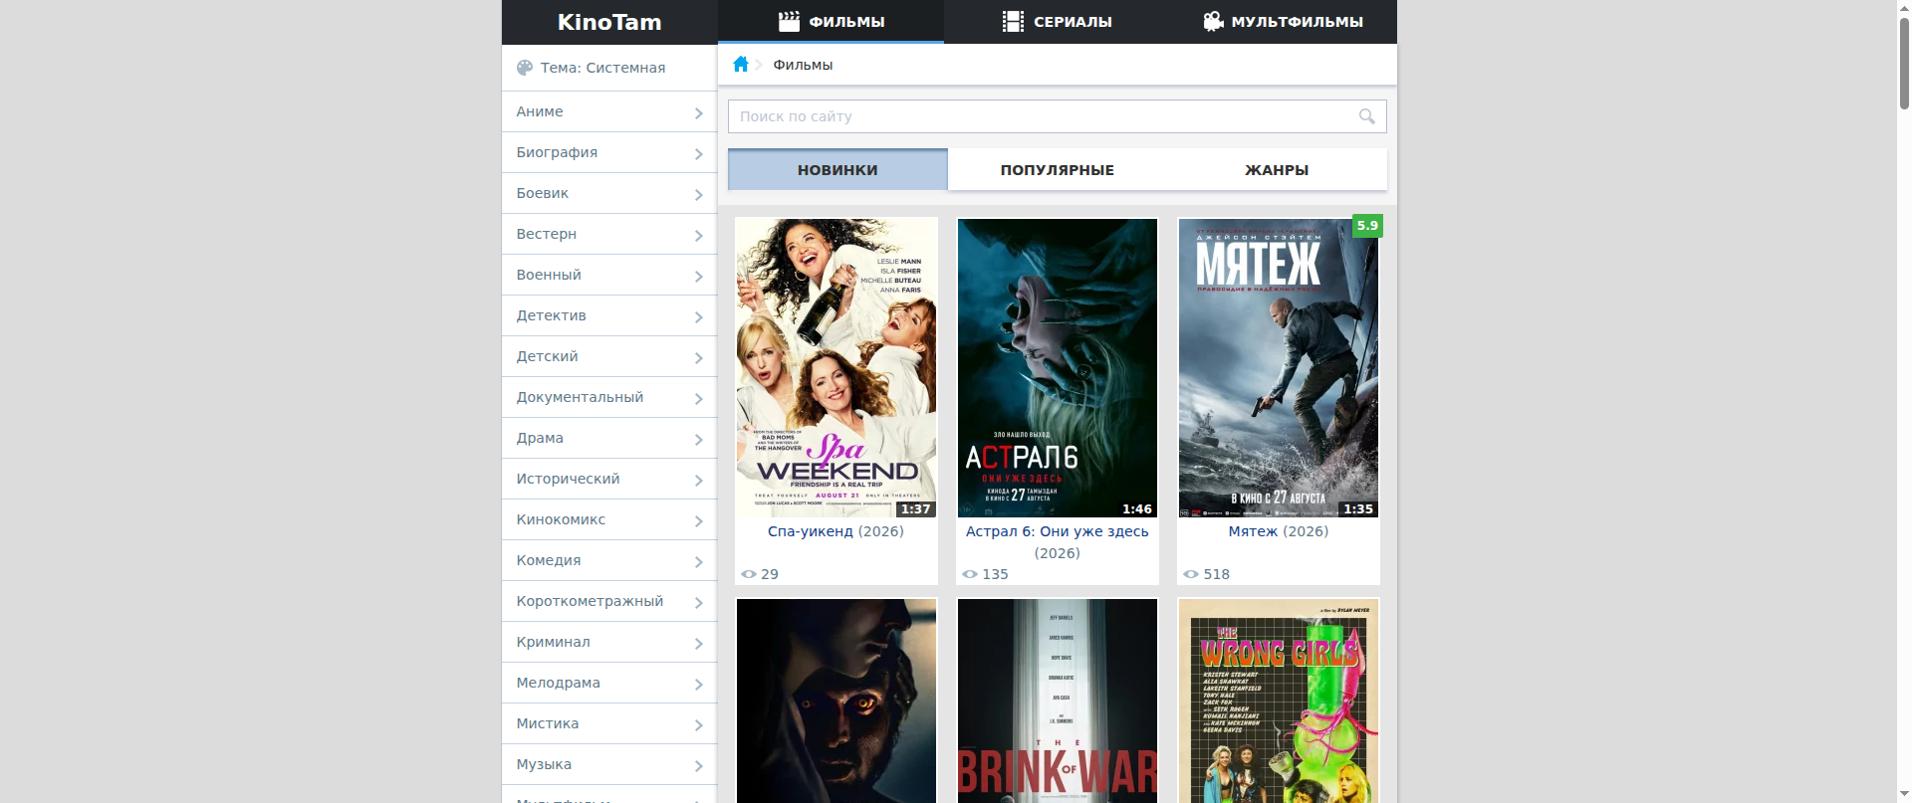Select the Новинки tab
Image resolution: width=1912 pixels, height=803 pixels.
tap(837, 169)
